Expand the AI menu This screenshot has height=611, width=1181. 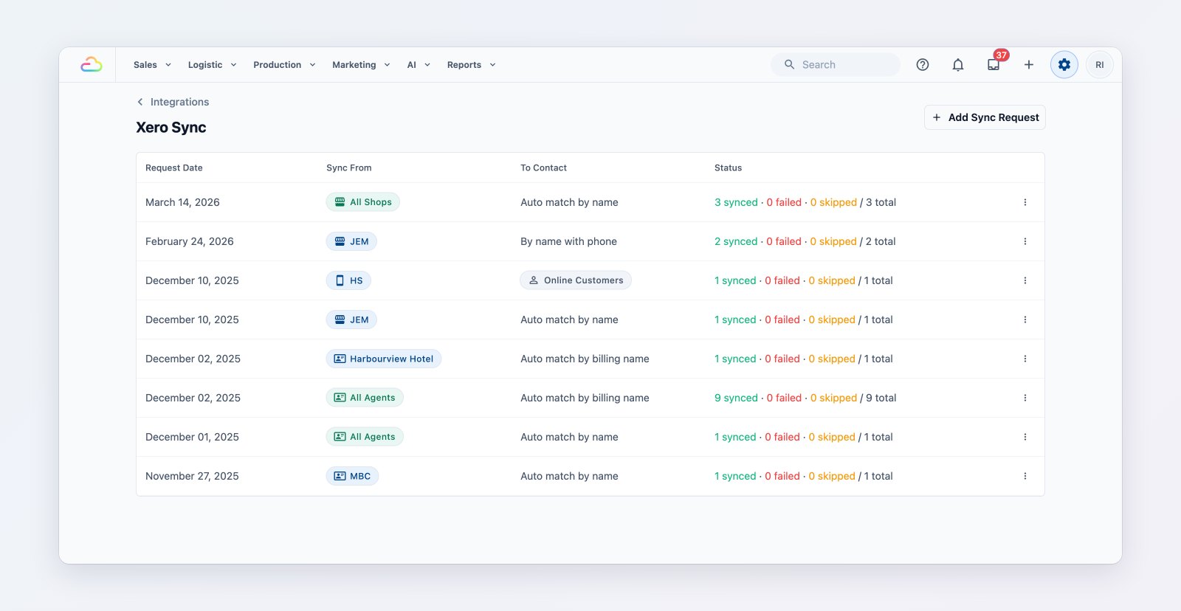click(x=419, y=65)
